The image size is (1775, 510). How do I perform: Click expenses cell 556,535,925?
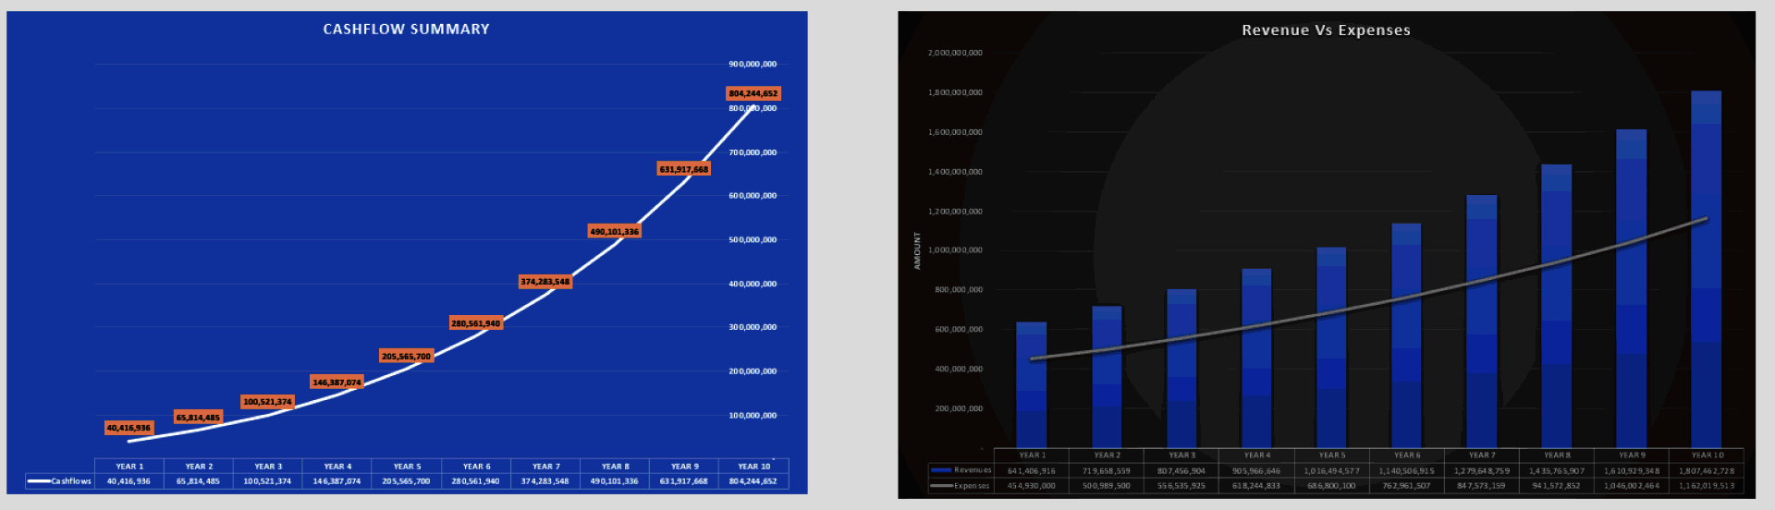coord(1181,486)
